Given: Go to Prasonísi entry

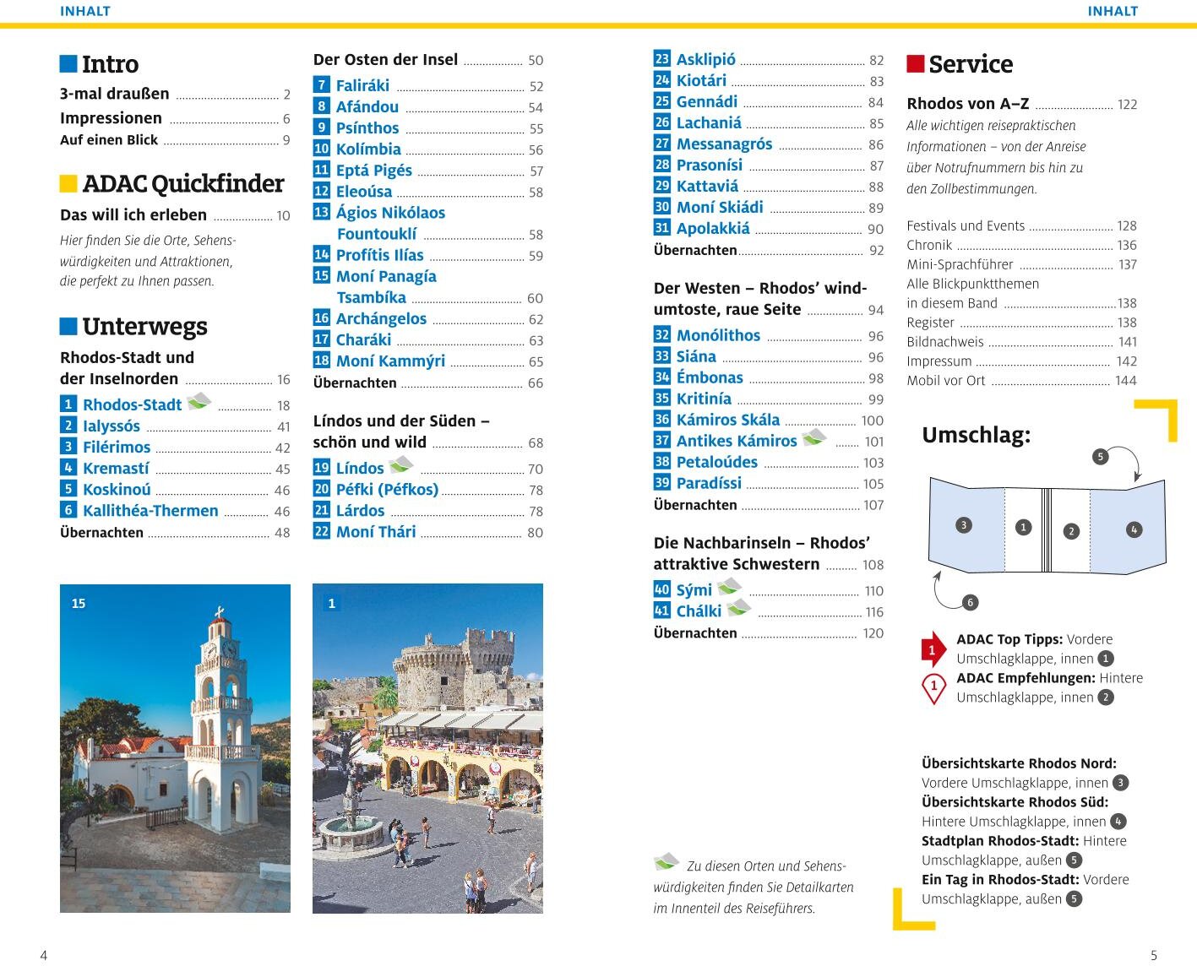Looking at the screenshot, I should click(x=769, y=166).
